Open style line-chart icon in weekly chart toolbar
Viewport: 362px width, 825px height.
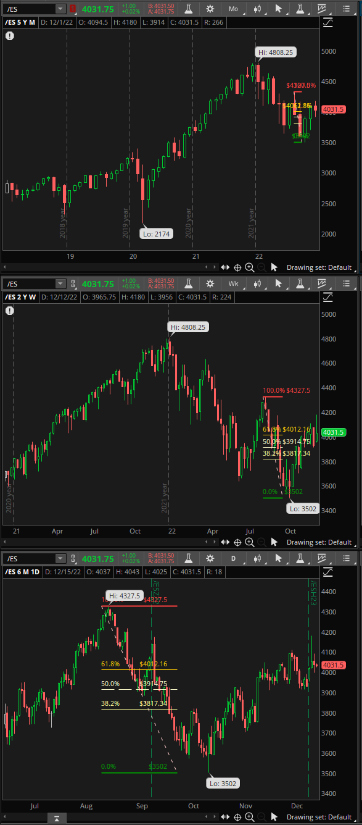click(x=322, y=283)
